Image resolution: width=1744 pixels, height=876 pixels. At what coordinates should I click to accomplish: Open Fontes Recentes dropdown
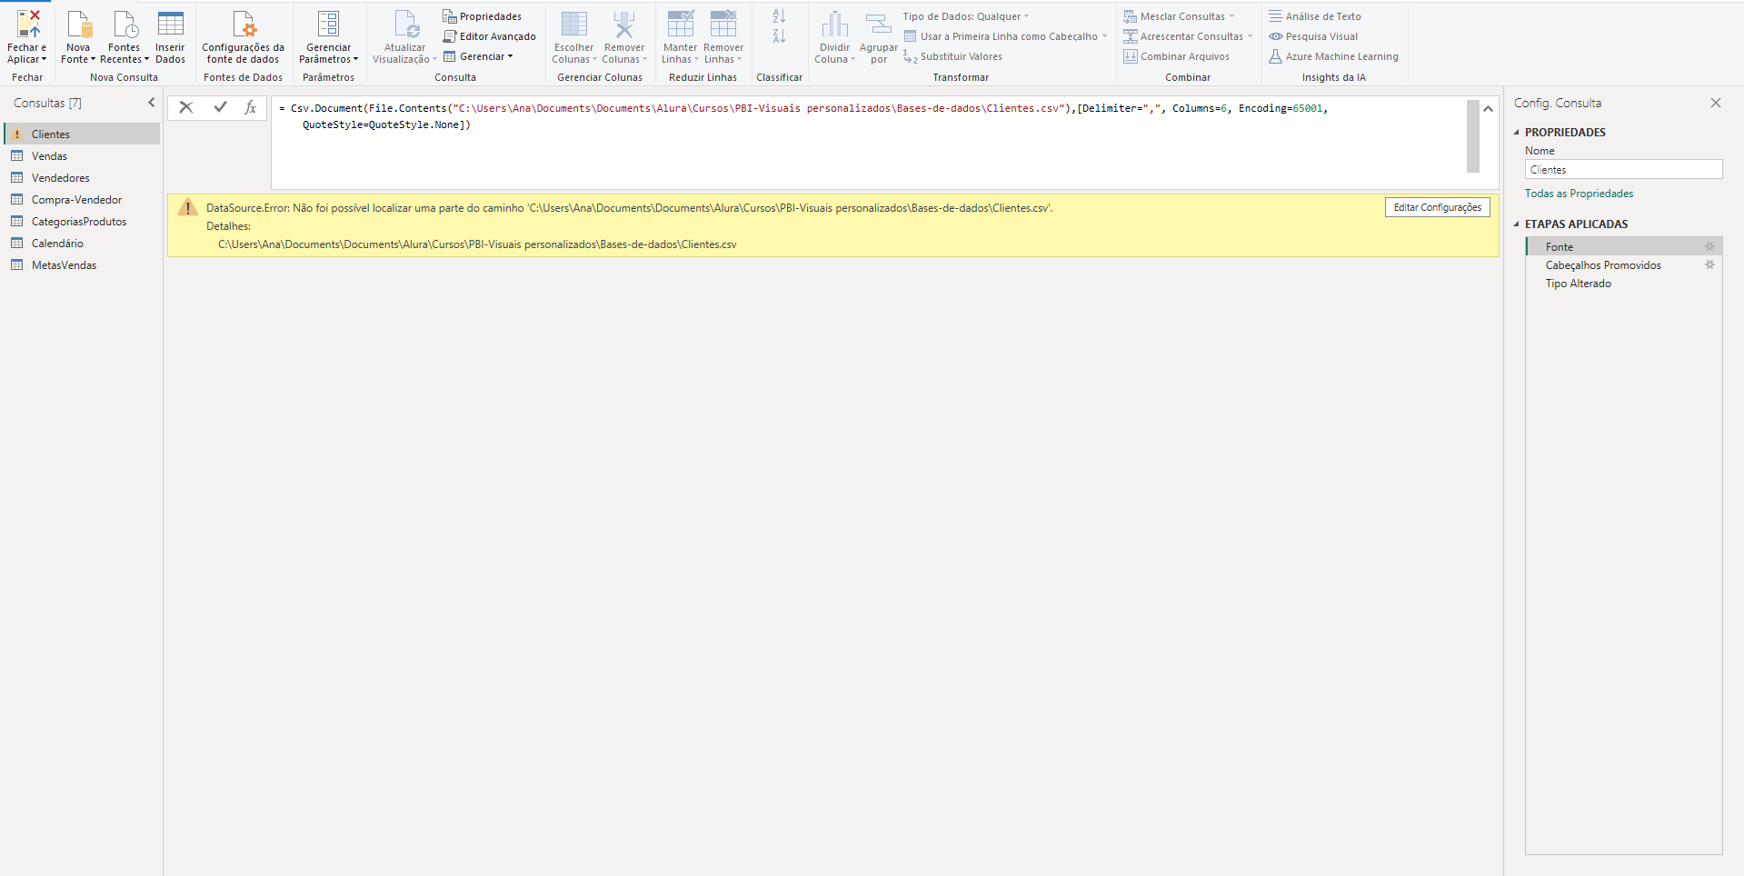click(125, 37)
